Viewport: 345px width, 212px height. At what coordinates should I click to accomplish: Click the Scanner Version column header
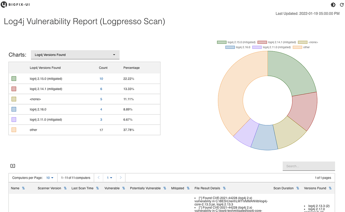[x=49, y=188]
